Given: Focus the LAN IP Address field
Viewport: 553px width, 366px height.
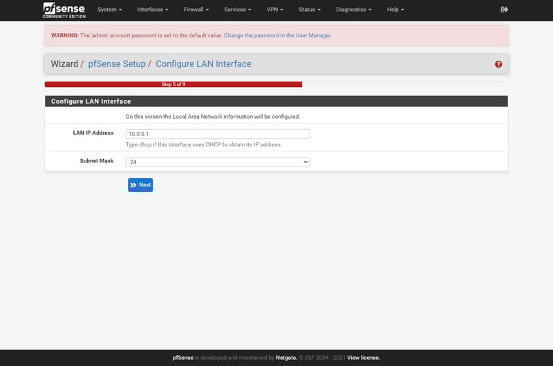Looking at the screenshot, I should click(x=218, y=134).
